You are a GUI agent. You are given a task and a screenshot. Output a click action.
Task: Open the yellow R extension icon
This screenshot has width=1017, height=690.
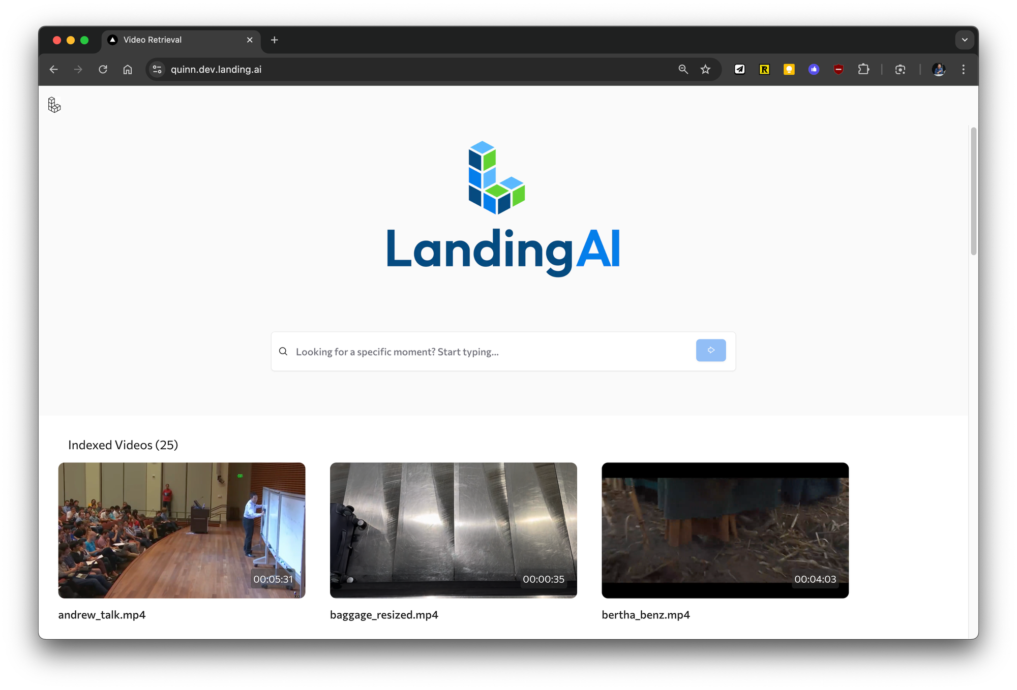[x=764, y=70]
